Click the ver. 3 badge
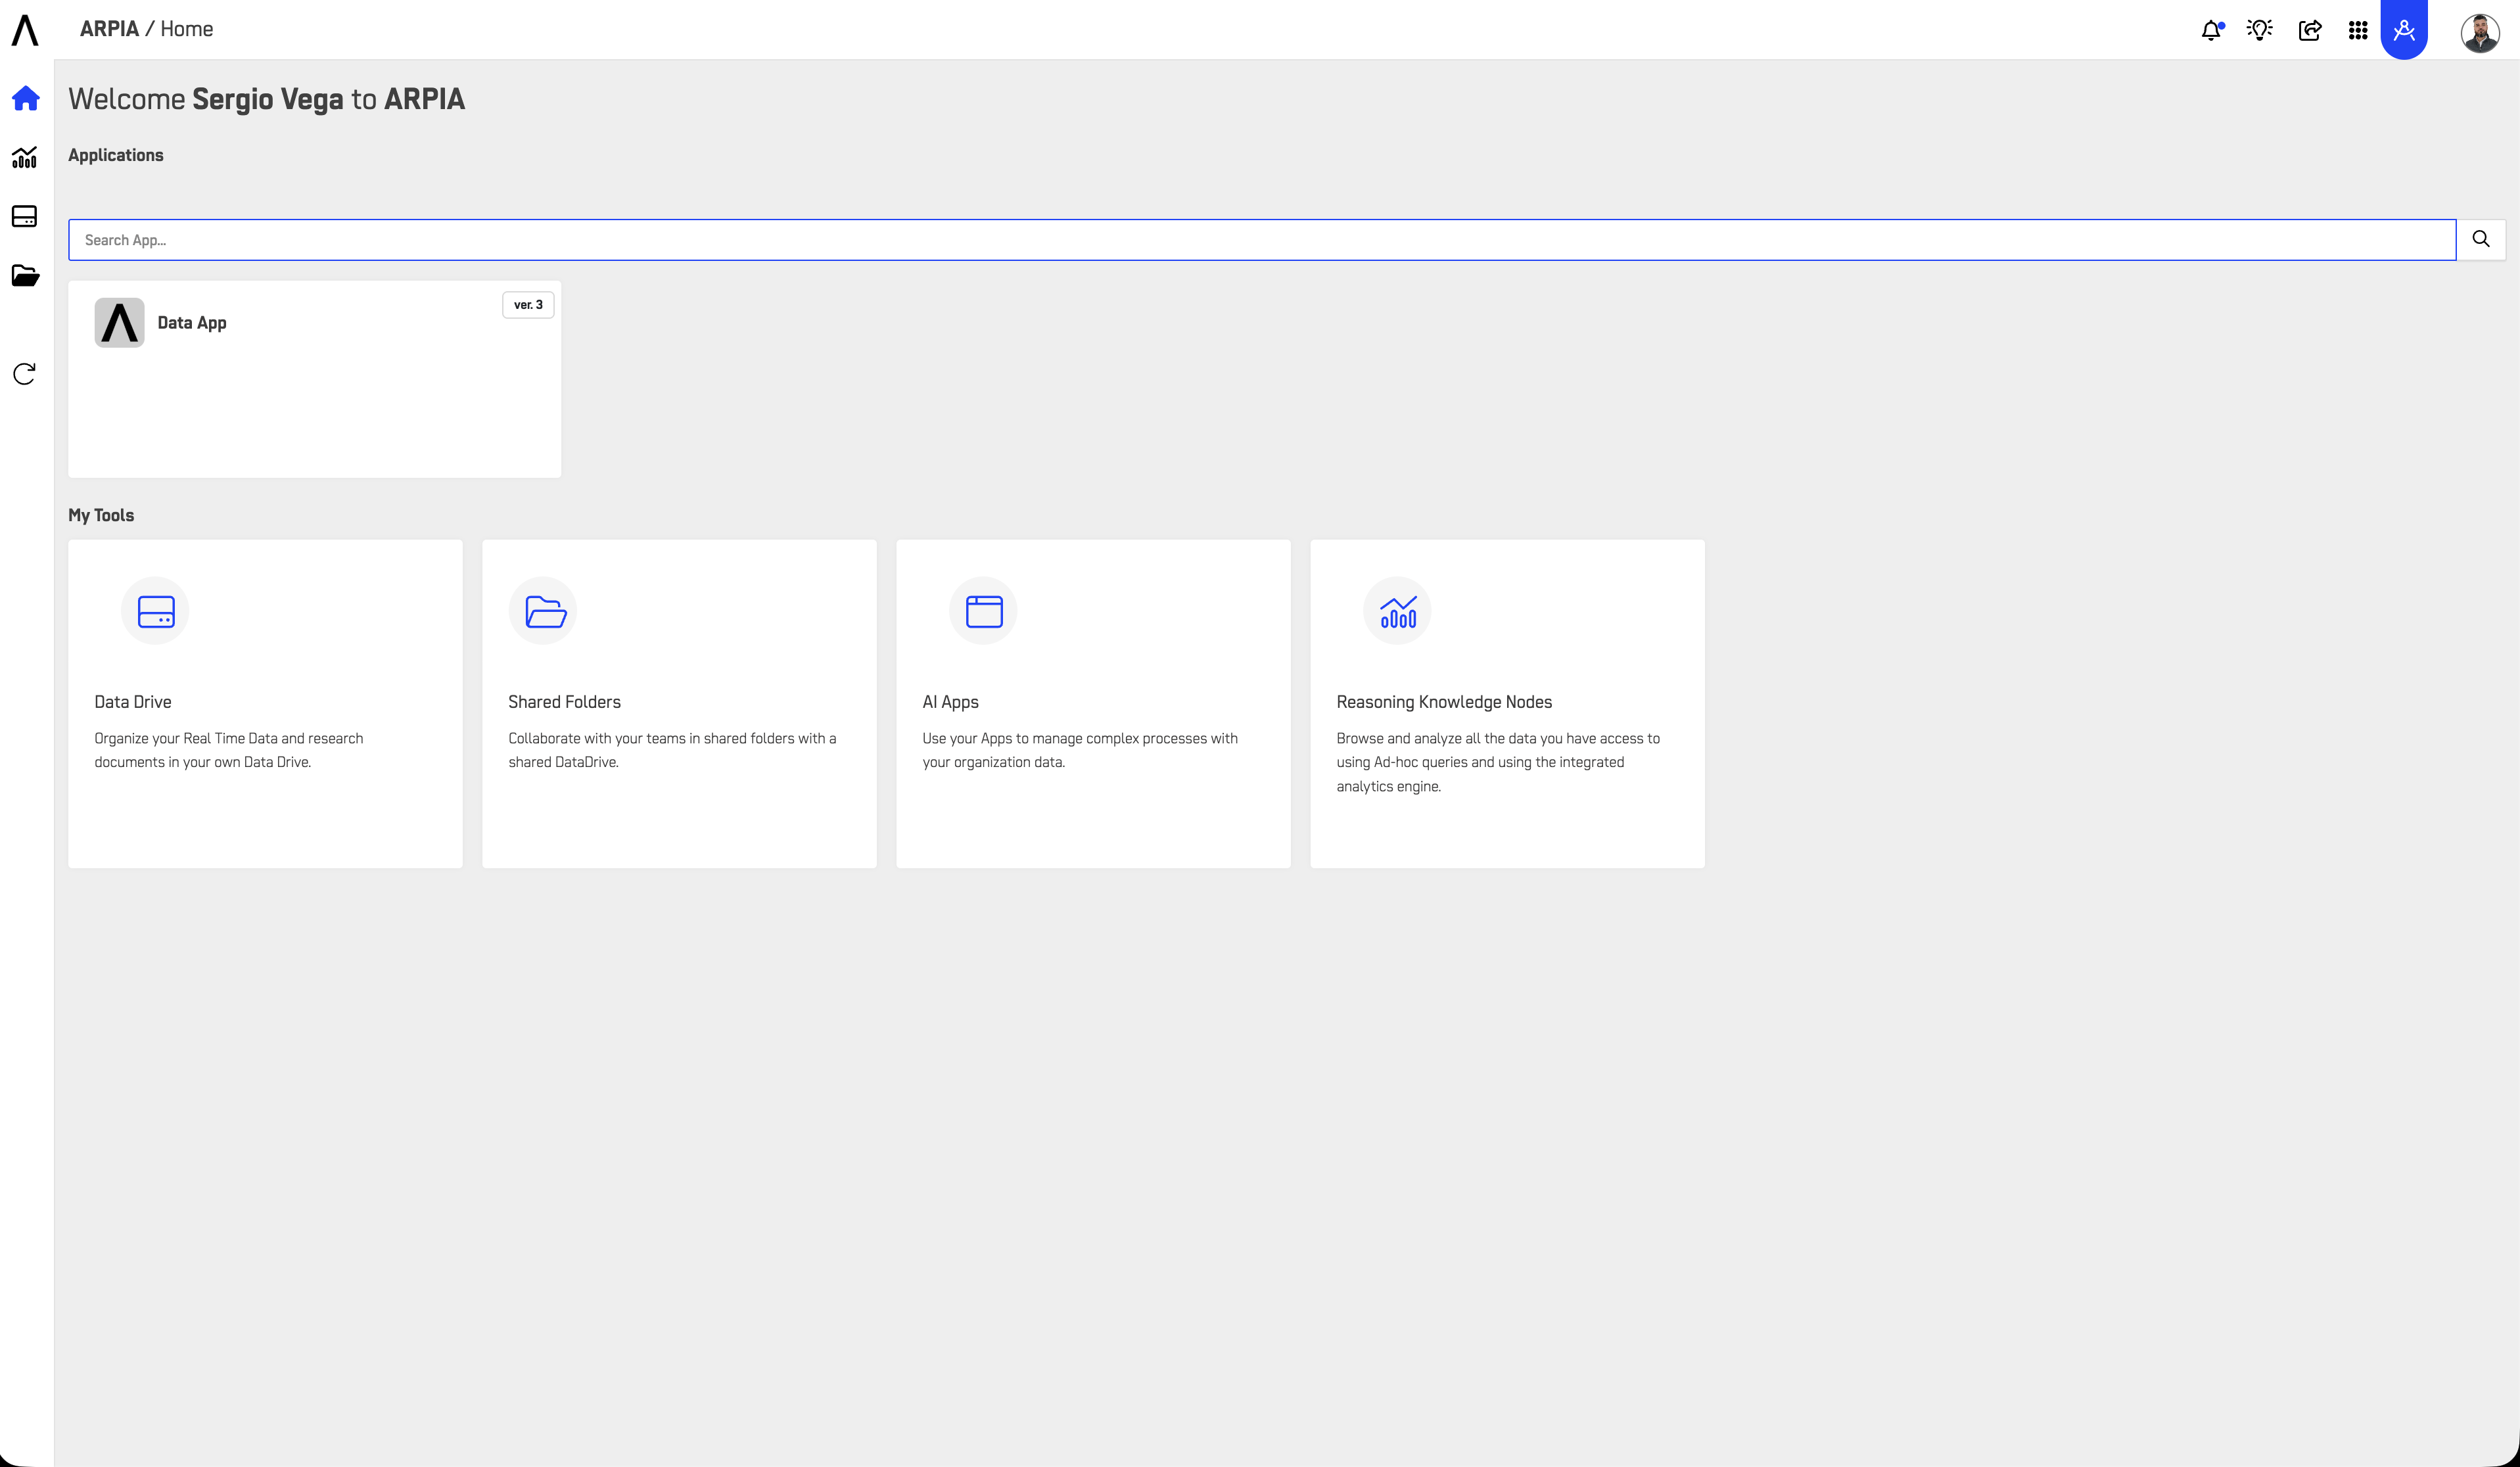The image size is (2520, 1467). click(528, 305)
